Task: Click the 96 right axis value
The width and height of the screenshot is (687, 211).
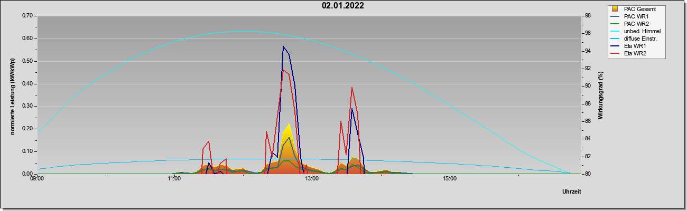Action: (x=588, y=33)
